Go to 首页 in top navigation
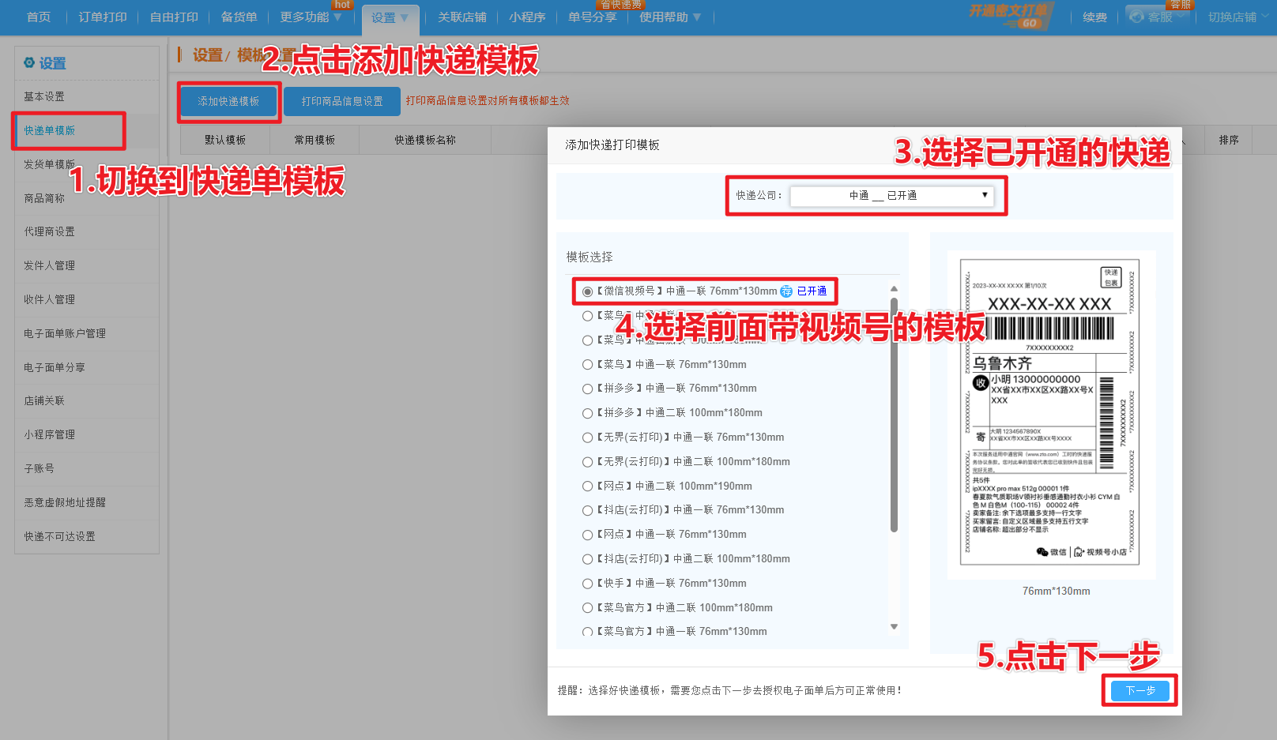Image resolution: width=1277 pixels, height=740 pixels. [39, 17]
